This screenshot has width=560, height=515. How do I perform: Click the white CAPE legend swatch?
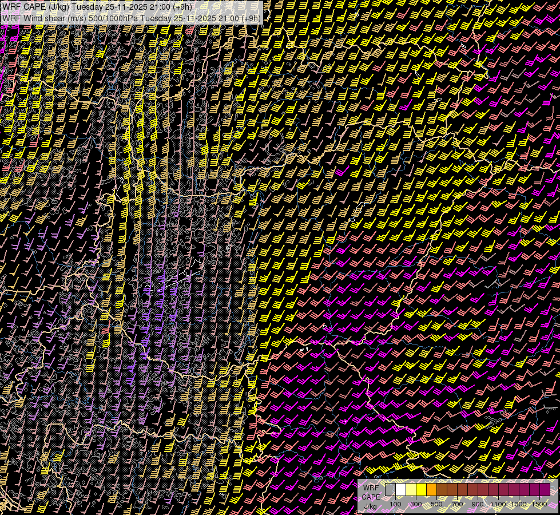point(401,490)
